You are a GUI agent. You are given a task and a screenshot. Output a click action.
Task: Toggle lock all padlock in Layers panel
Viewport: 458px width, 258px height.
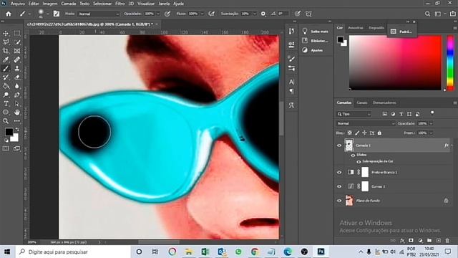coord(379,133)
